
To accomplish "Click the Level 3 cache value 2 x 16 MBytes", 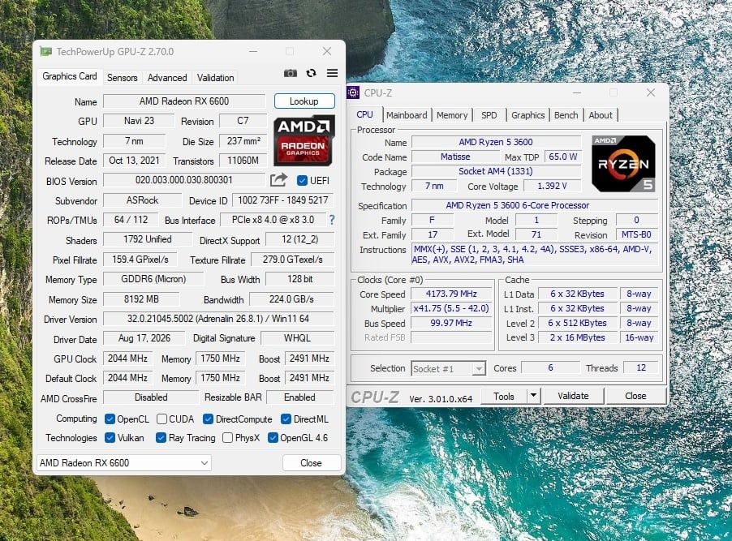I will pos(577,337).
